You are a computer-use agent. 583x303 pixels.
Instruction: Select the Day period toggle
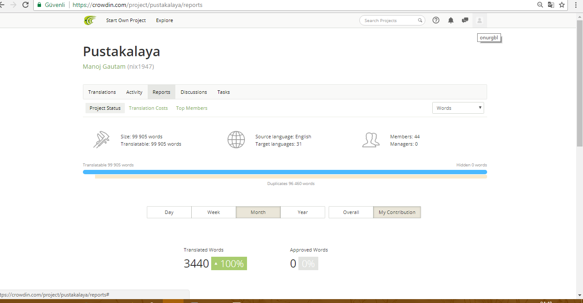point(169,212)
